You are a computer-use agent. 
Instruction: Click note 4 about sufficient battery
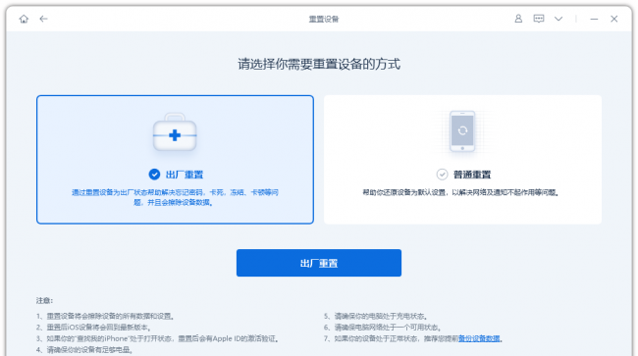pos(84,350)
